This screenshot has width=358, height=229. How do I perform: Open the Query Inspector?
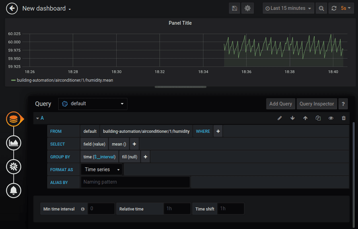(x=317, y=104)
